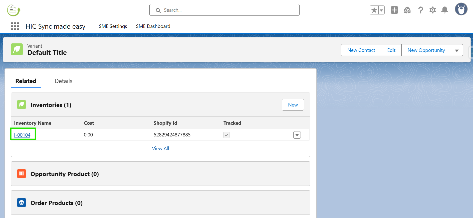Open the Inventories (1) related list
This screenshot has width=473, height=218.
tap(51, 105)
